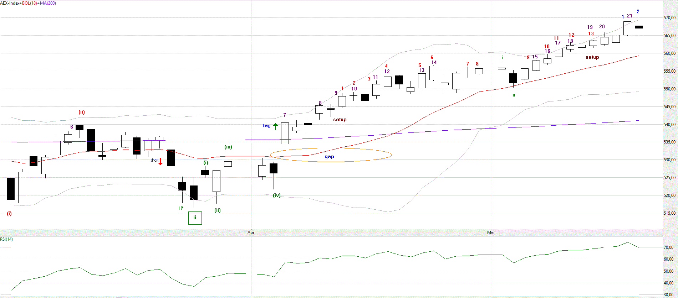This screenshot has width=678, height=298.
Task: Click the green long entry up-arrow
Action: (275, 126)
